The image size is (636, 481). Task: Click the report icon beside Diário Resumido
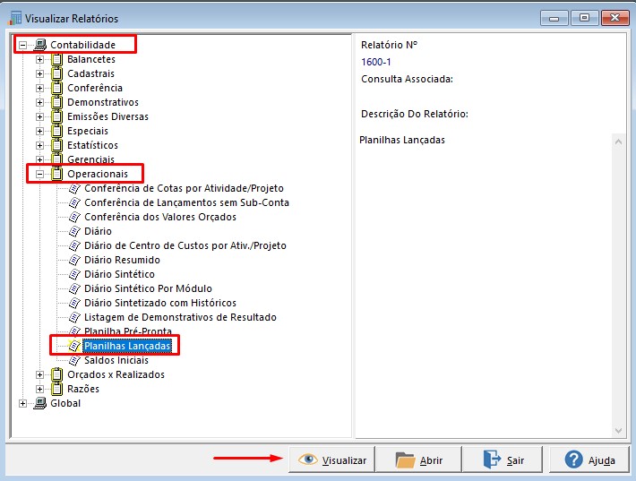pos(74,260)
